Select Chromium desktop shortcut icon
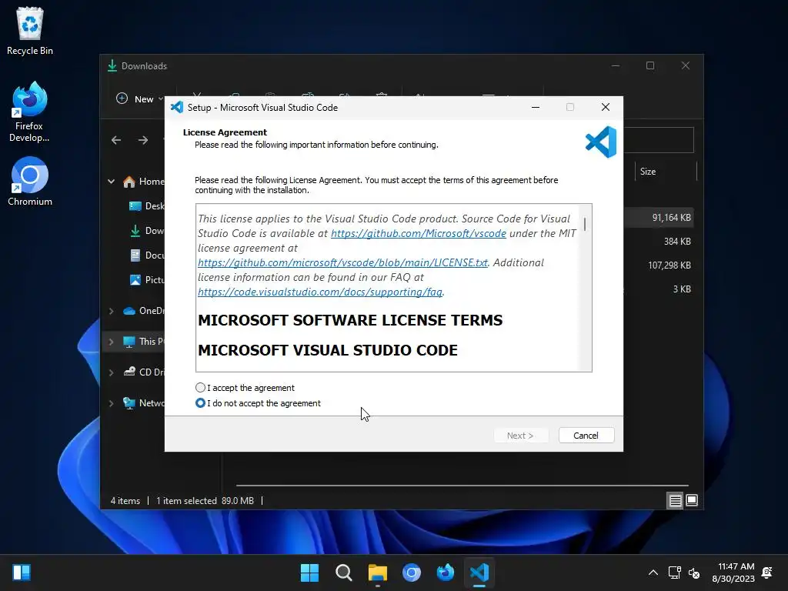Screen dimensions: 788x591 coord(30,182)
